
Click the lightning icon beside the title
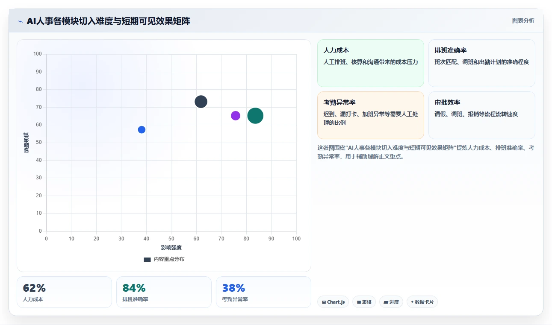(x=20, y=21)
